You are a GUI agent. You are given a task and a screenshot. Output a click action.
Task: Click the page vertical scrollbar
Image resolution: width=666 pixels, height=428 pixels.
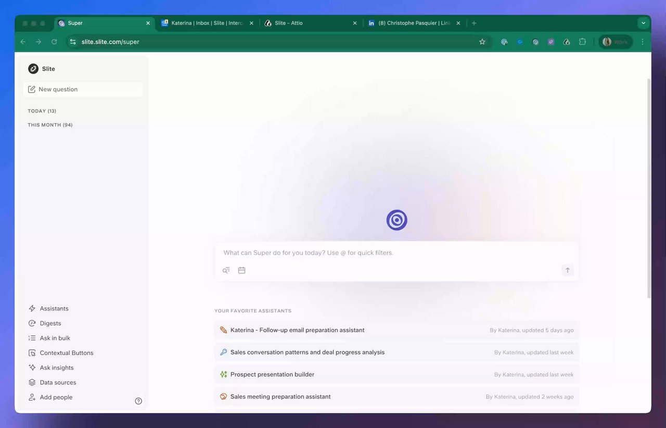coord(648,188)
